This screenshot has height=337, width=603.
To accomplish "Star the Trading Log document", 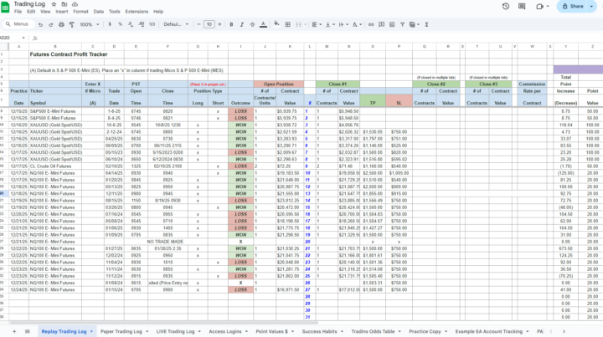I will click(x=54, y=4).
